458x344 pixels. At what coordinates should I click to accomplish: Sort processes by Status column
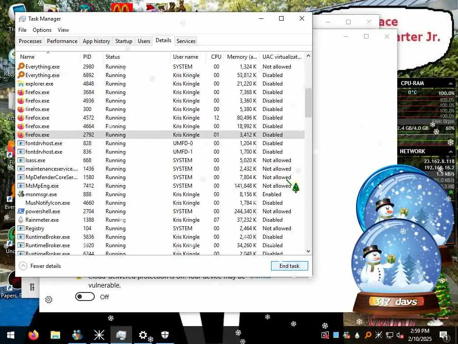136,57
